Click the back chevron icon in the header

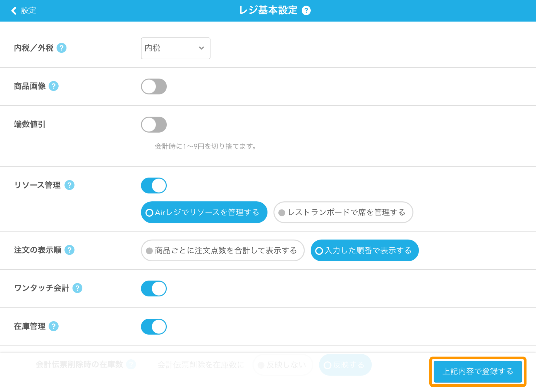(14, 11)
